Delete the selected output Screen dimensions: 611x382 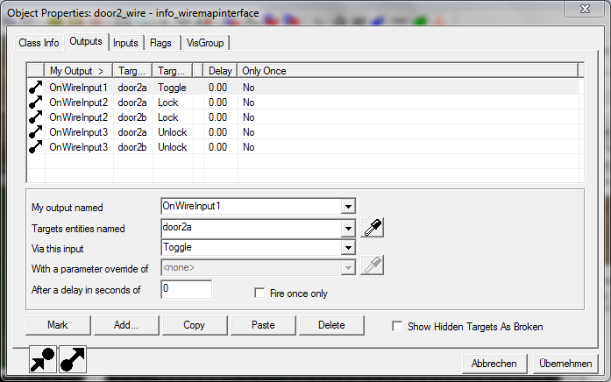point(331,325)
